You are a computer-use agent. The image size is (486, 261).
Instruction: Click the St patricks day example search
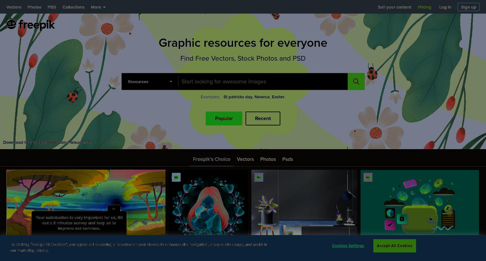coord(238,97)
